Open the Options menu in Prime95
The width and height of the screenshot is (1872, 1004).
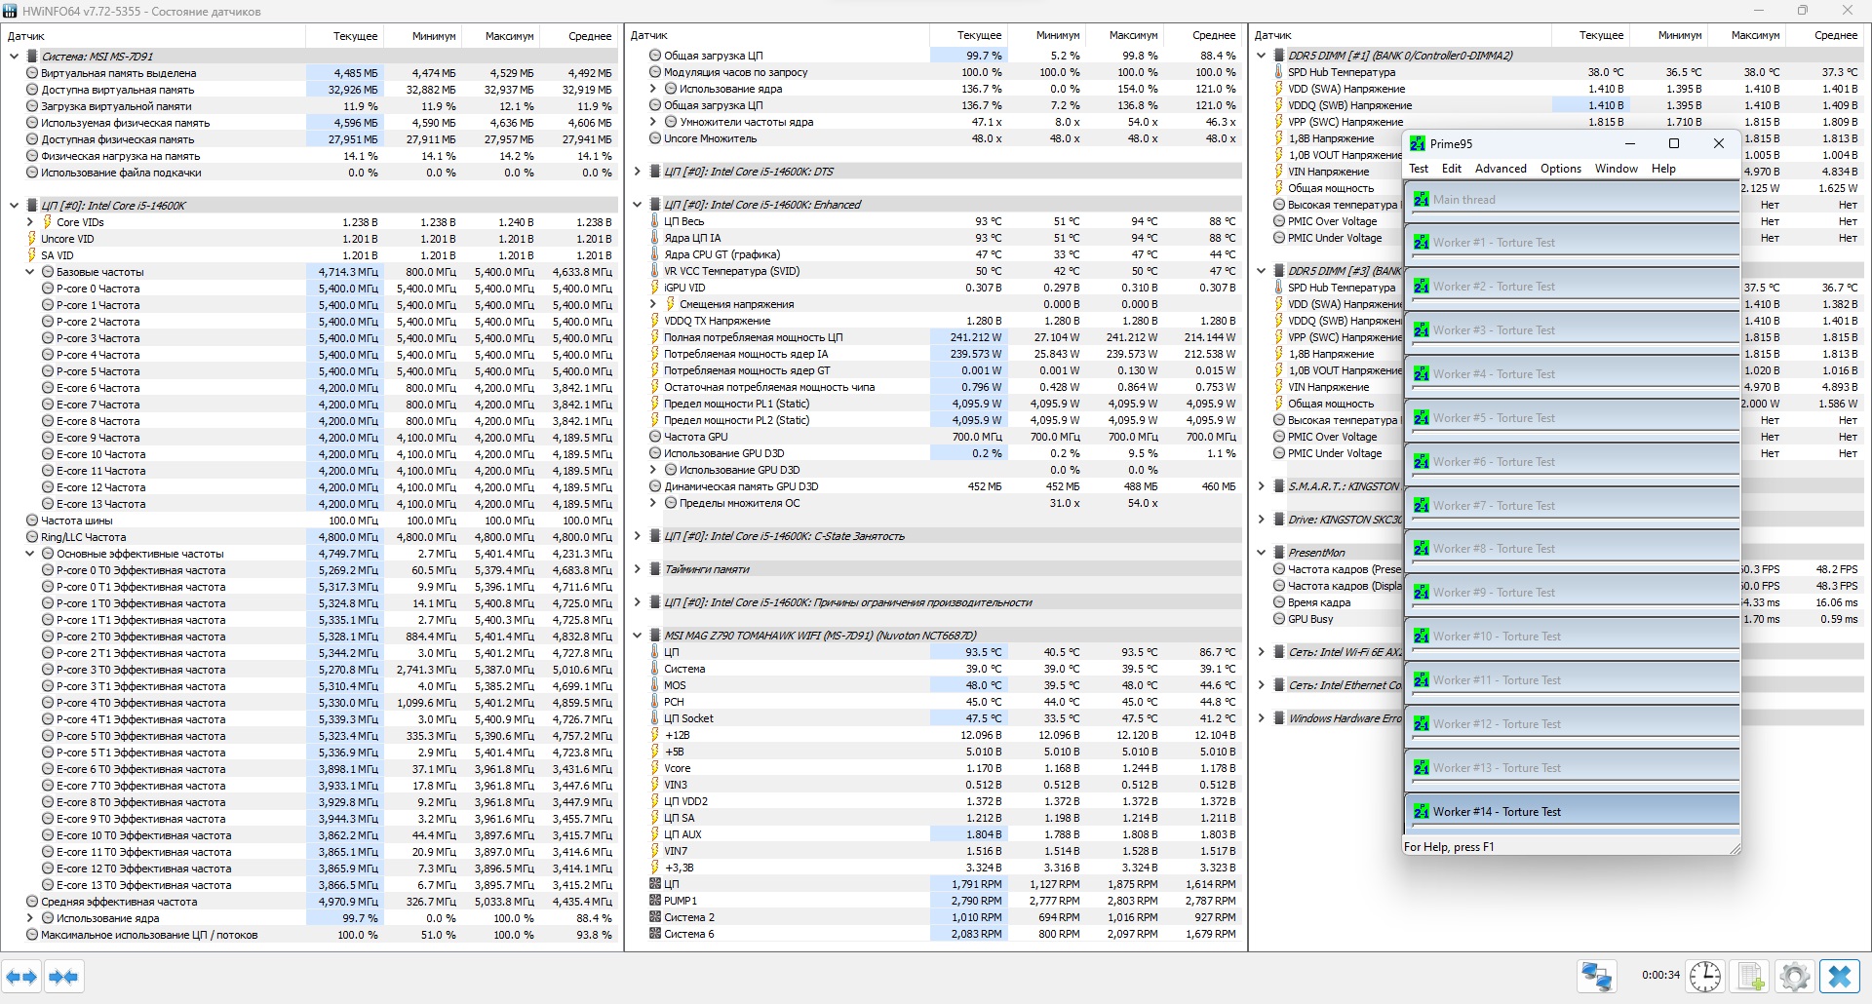(1561, 169)
